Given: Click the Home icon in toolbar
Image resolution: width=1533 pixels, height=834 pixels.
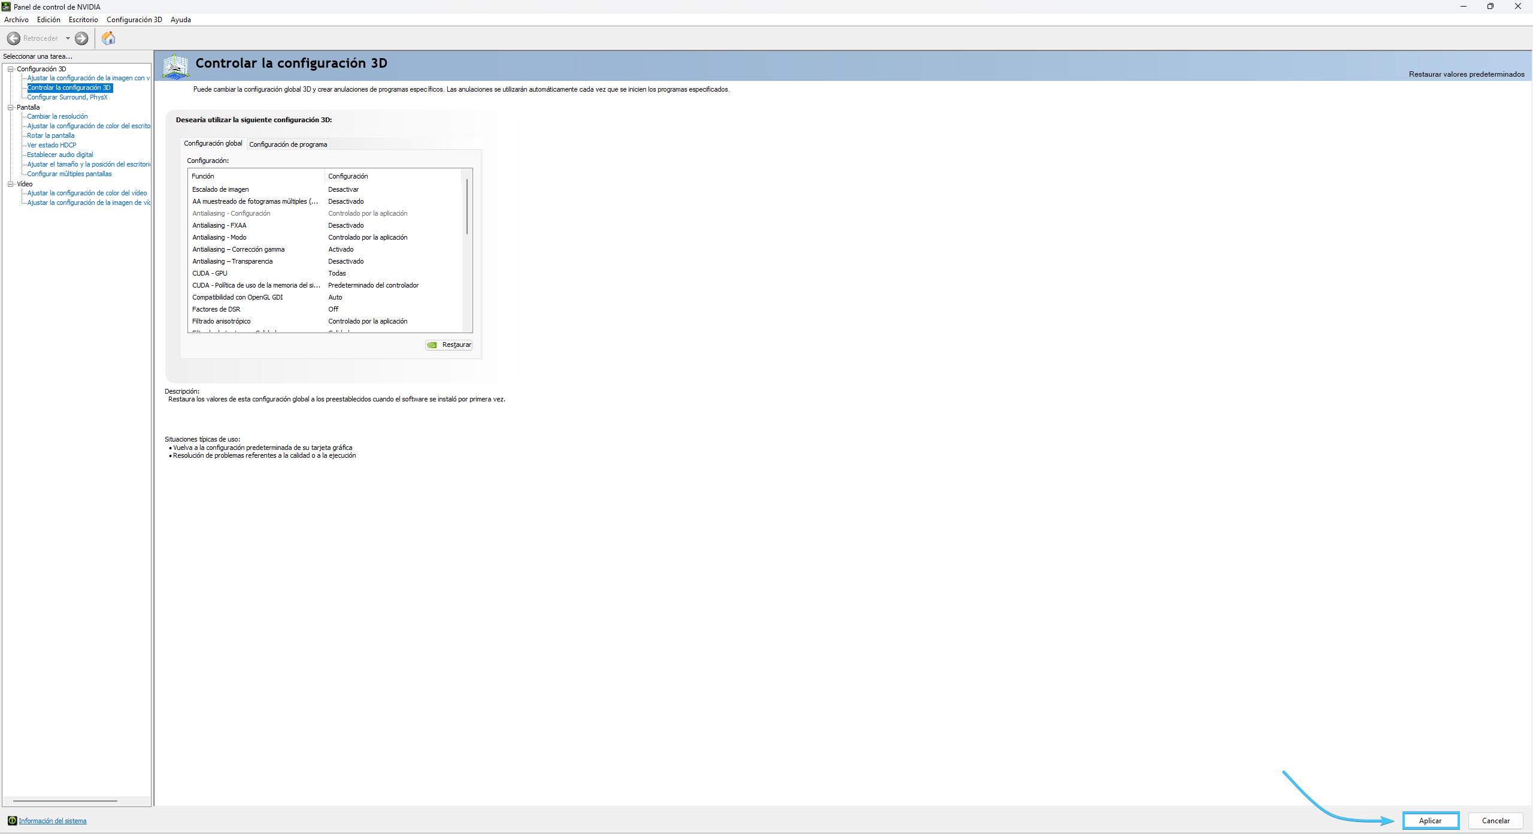Looking at the screenshot, I should [108, 38].
